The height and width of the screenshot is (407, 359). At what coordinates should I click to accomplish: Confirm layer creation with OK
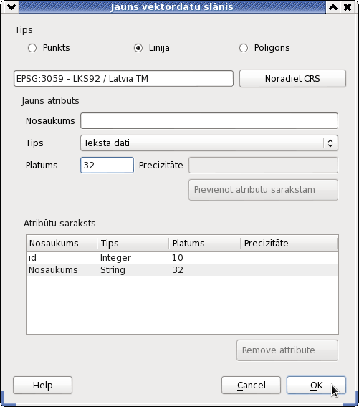tap(316, 386)
